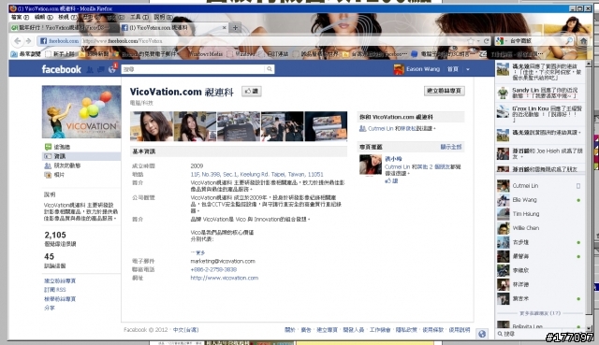Switch to the first browser tab about VicoVation

click(x=64, y=27)
